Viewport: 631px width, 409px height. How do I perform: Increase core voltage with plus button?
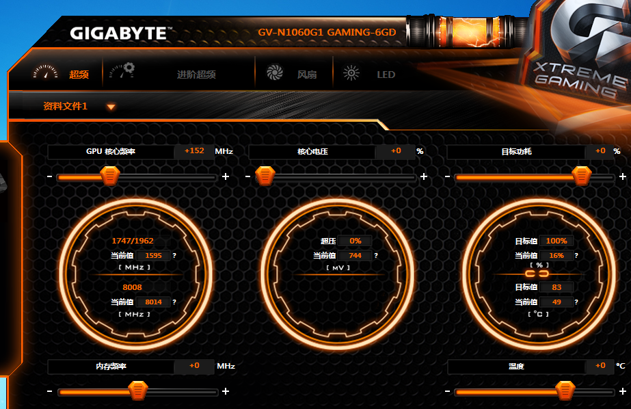[423, 177]
